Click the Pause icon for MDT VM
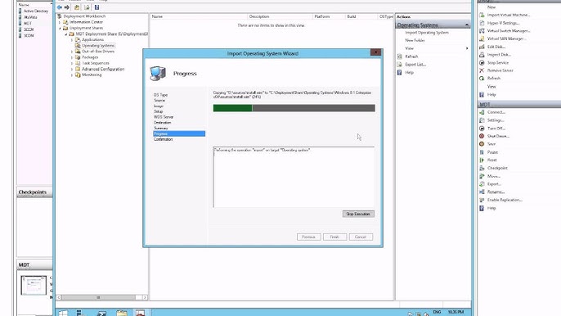 [x=482, y=152]
